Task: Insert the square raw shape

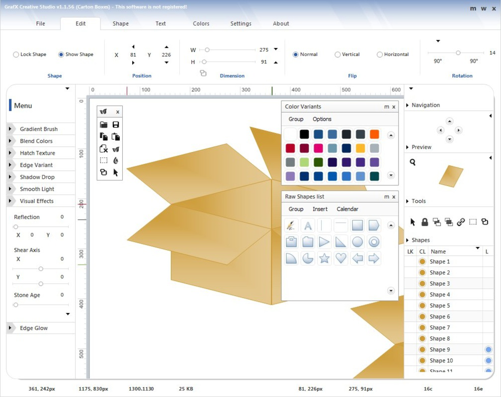Action: click(357, 226)
